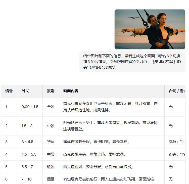Select the 近景 cell in shot 5
Screen dimensions: 189x184
click(x=51, y=167)
